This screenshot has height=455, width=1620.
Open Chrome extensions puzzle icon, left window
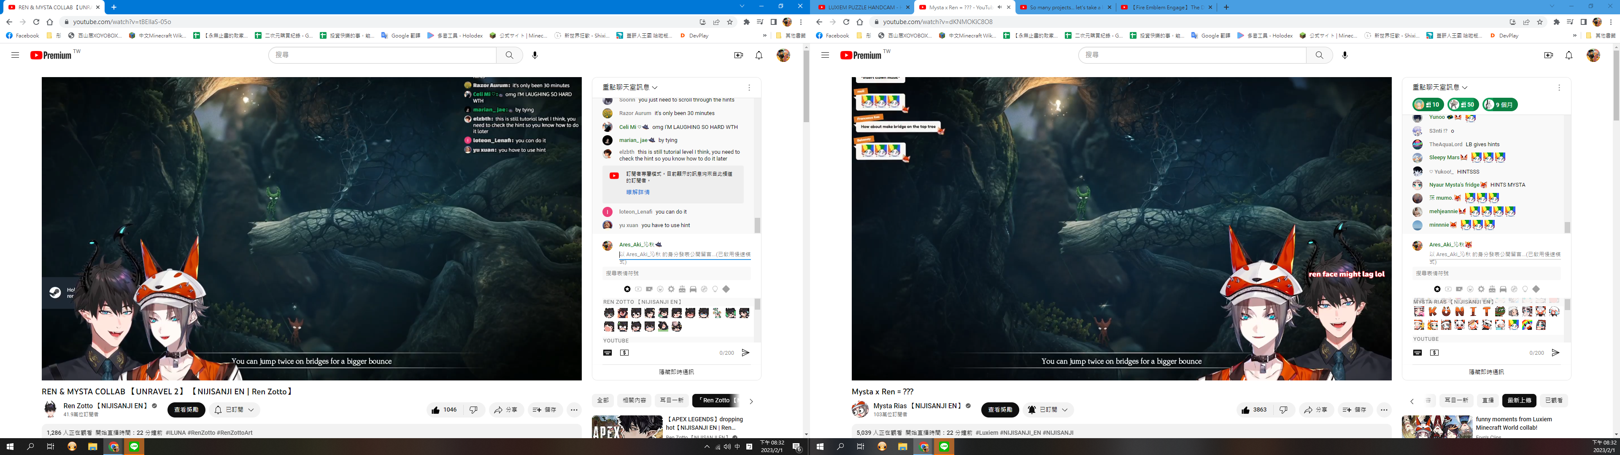pos(746,21)
